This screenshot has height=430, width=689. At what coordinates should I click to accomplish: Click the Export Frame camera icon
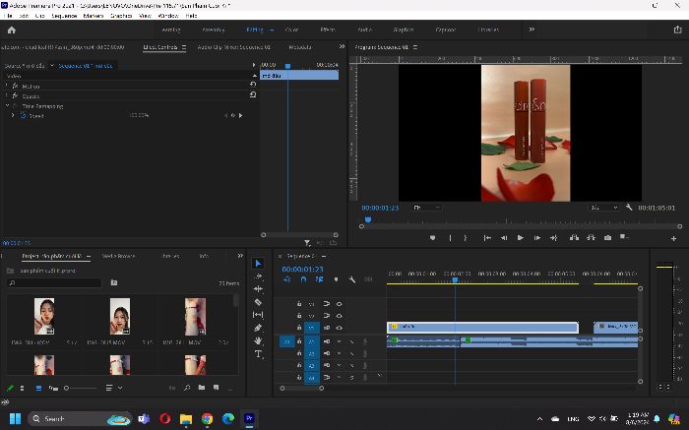(607, 237)
